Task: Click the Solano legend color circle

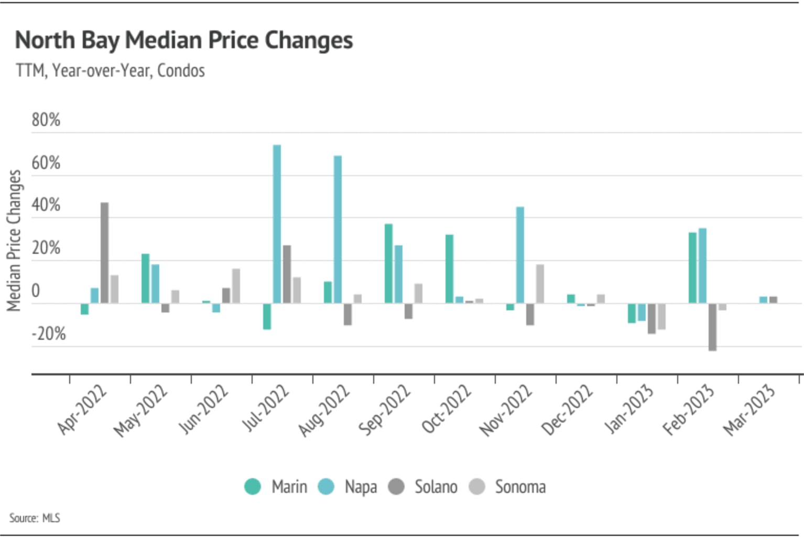Action: tap(396, 487)
